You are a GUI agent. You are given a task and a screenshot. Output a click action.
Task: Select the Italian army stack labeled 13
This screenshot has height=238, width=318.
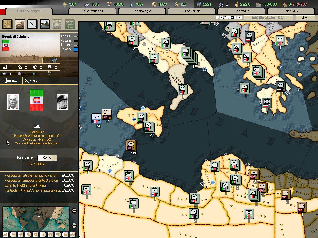pyautogui.click(x=189, y=56)
